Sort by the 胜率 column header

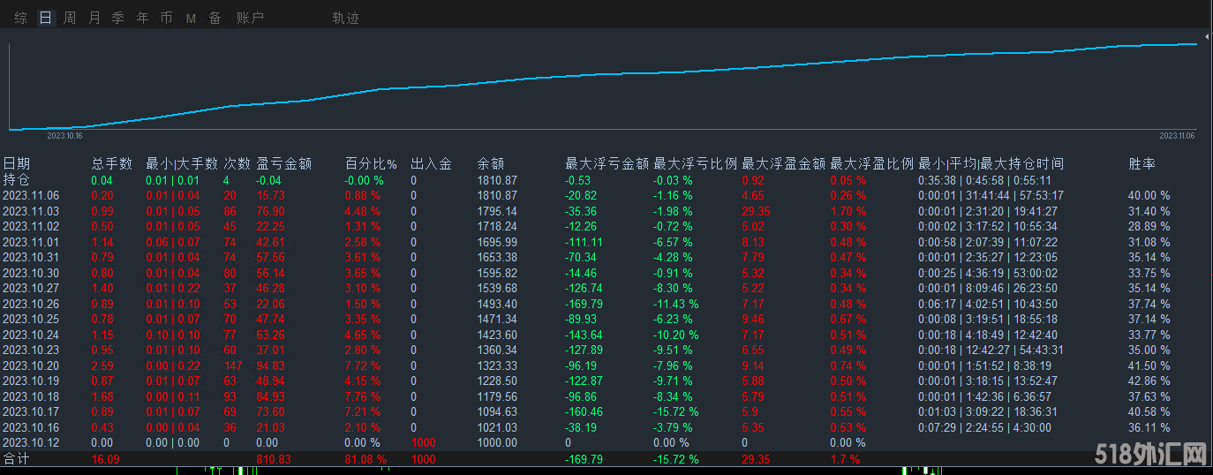[1141, 163]
